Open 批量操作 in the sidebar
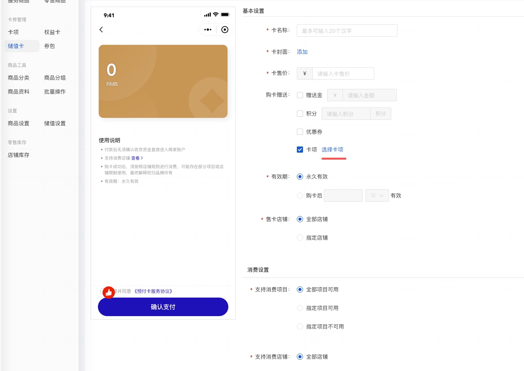Image resolution: width=524 pixels, height=371 pixels. [x=55, y=92]
